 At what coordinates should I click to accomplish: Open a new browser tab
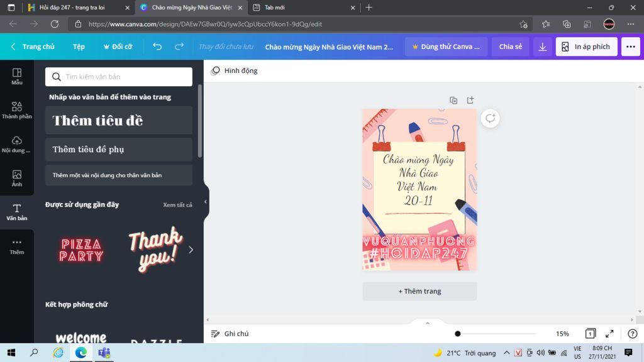[x=369, y=8]
